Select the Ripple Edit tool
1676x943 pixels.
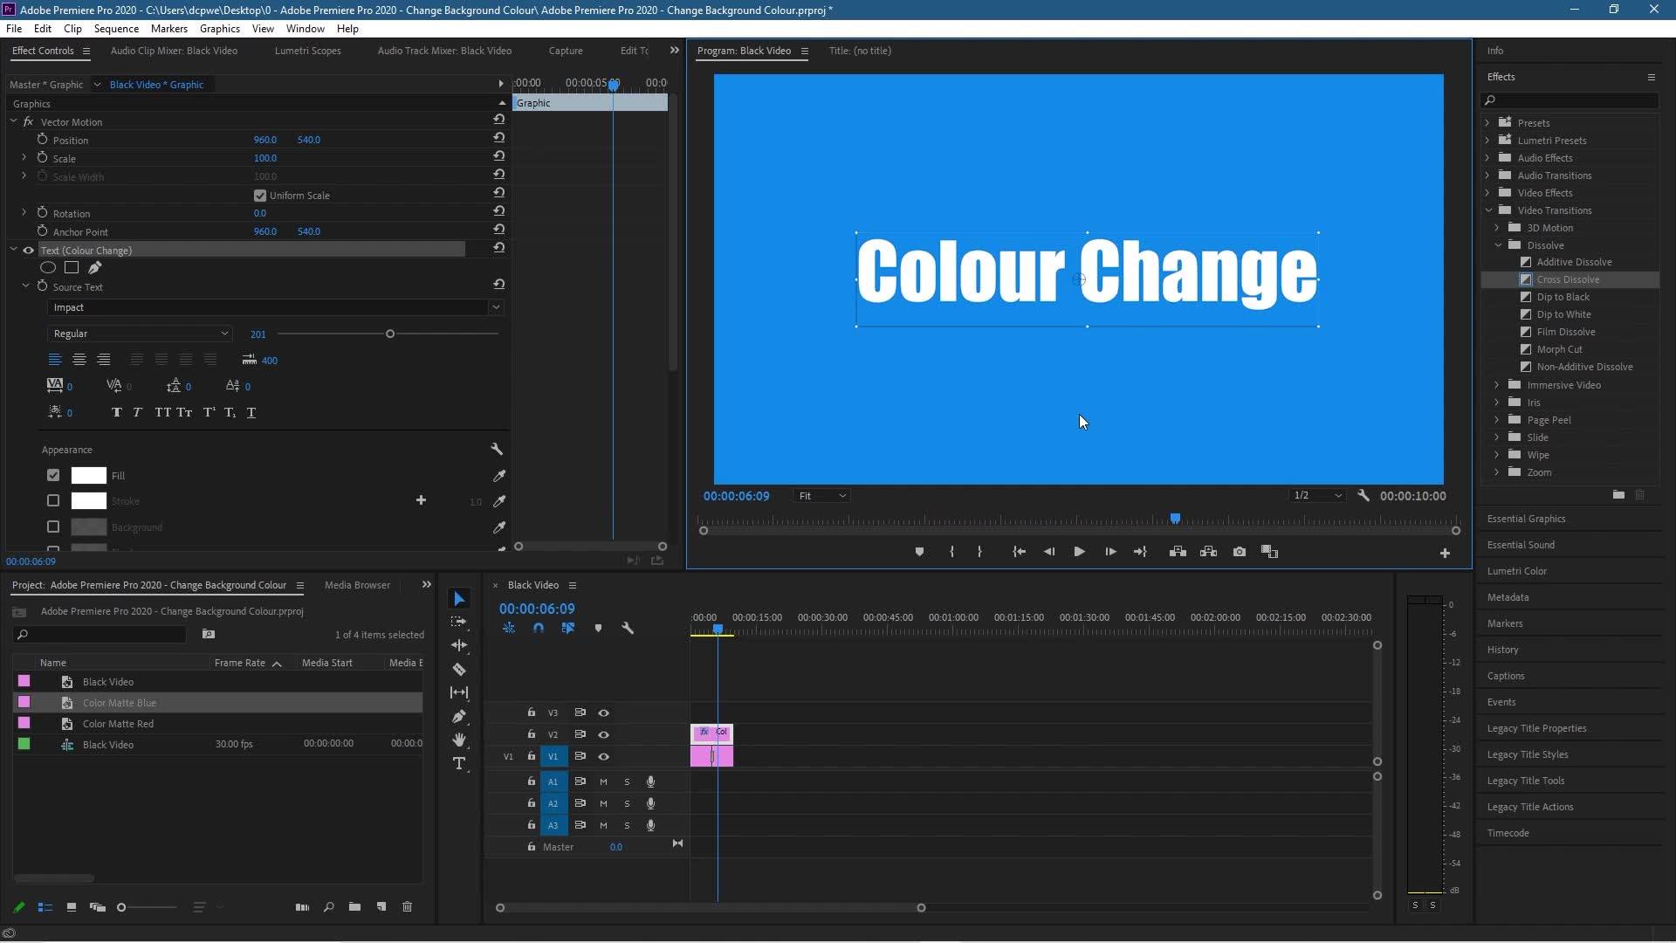coord(459,646)
